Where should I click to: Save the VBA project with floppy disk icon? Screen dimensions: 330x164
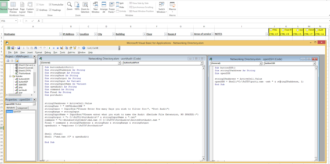coord(19,48)
